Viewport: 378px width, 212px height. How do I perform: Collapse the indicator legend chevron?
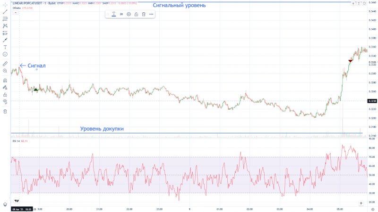16,13
